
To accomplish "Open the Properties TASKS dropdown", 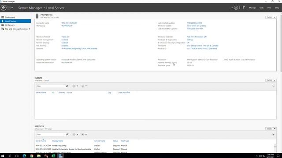I will (271, 17).
